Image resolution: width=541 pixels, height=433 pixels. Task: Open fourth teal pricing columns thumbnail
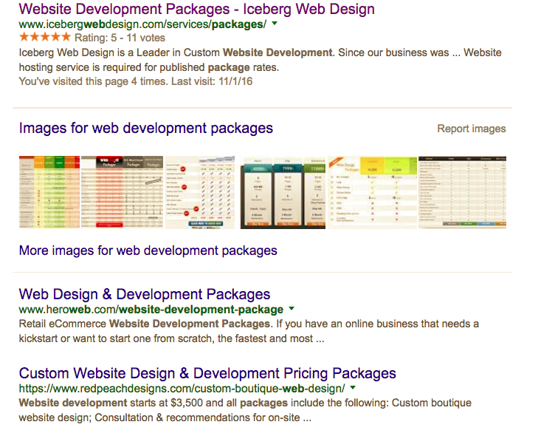click(283, 192)
